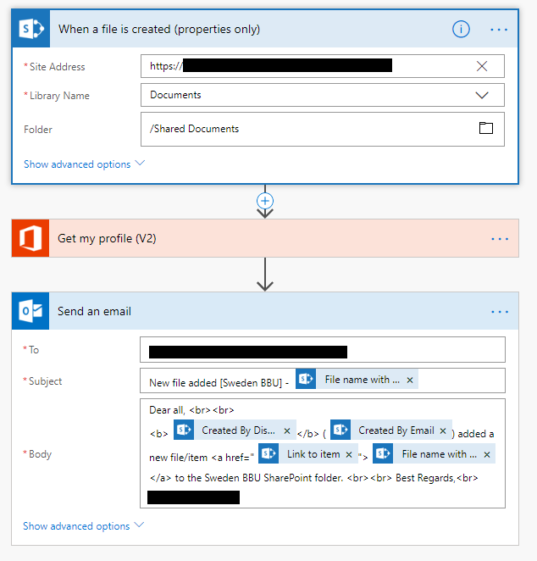Collapse the Send an email header

click(265, 311)
